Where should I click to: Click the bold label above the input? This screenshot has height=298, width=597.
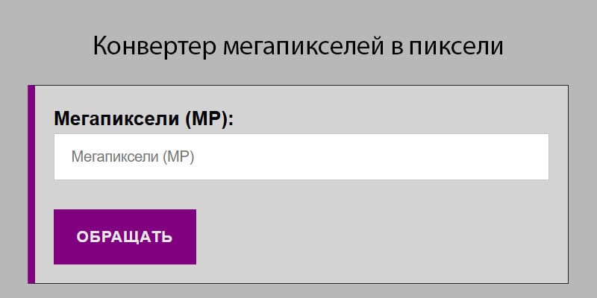coord(143,118)
